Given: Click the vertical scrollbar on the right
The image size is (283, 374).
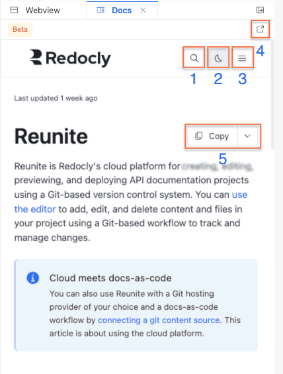Looking at the screenshot, I should coord(272,94).
